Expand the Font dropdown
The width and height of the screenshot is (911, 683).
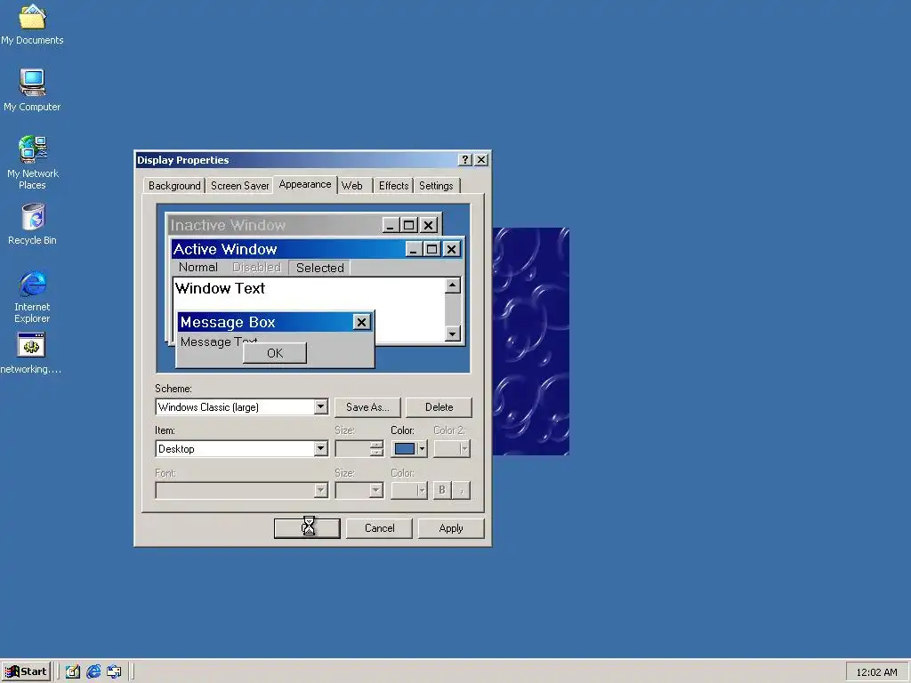point(320,490)
